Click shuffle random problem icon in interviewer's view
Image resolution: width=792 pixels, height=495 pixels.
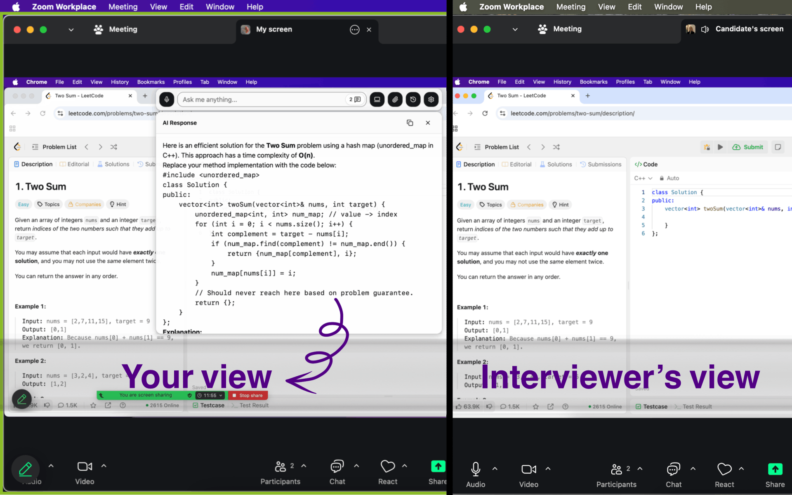click(556, 147)
